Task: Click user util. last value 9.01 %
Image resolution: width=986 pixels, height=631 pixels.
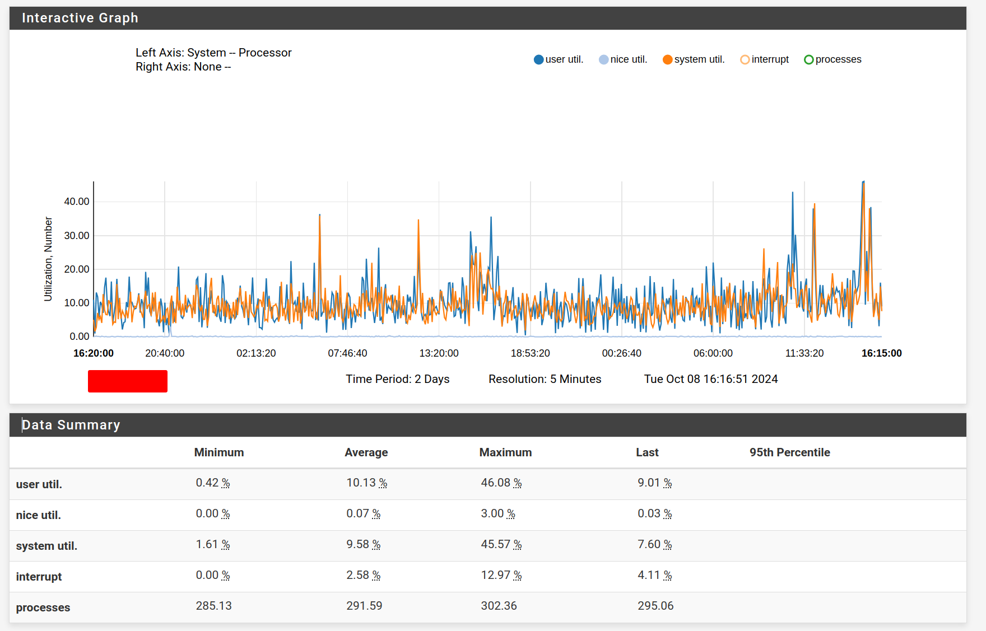Action: click(x=655, y=483)
